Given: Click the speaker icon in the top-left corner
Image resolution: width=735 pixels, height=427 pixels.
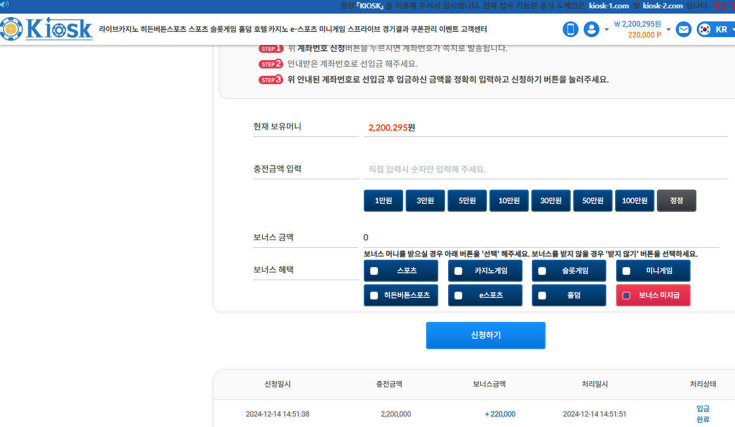Looking at the screenshot, I should pyautogui.click(x=4, y=5).
